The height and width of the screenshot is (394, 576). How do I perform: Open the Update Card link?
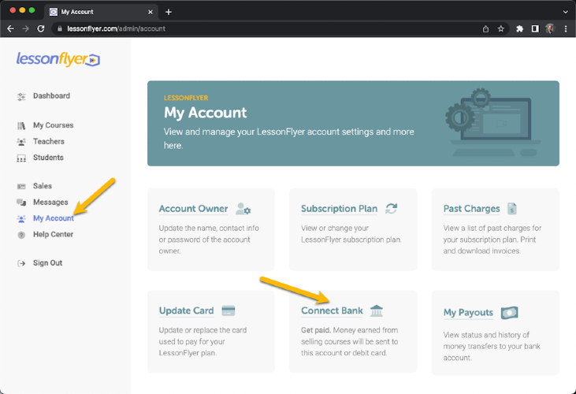click(x=186, y=310)
